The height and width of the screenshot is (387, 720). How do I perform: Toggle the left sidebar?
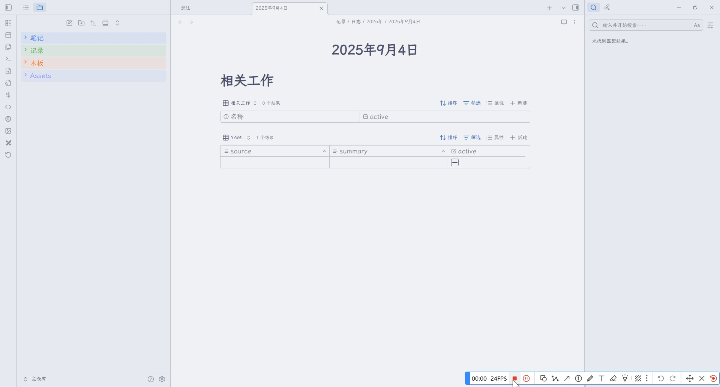point(8,7)
